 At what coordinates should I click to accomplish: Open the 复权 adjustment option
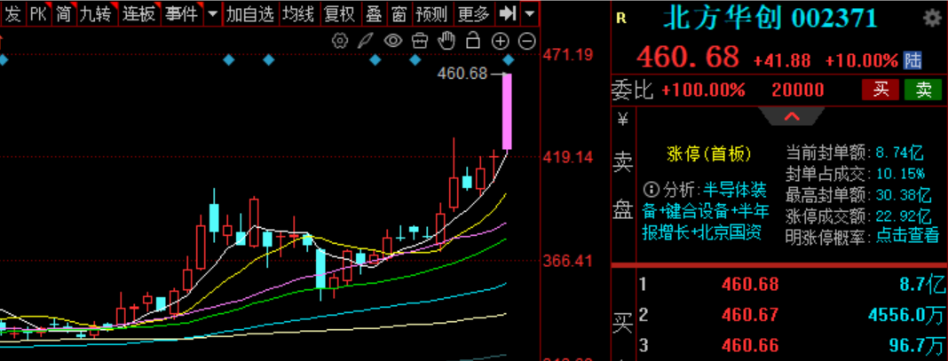pyautogui.click(x=341, y=13)
